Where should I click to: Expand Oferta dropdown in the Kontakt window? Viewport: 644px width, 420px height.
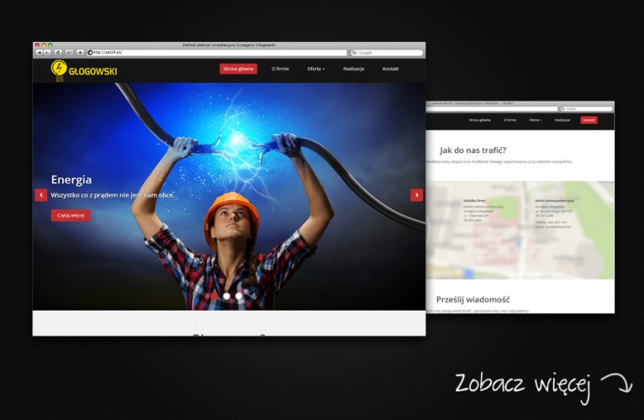pos(536,120)
